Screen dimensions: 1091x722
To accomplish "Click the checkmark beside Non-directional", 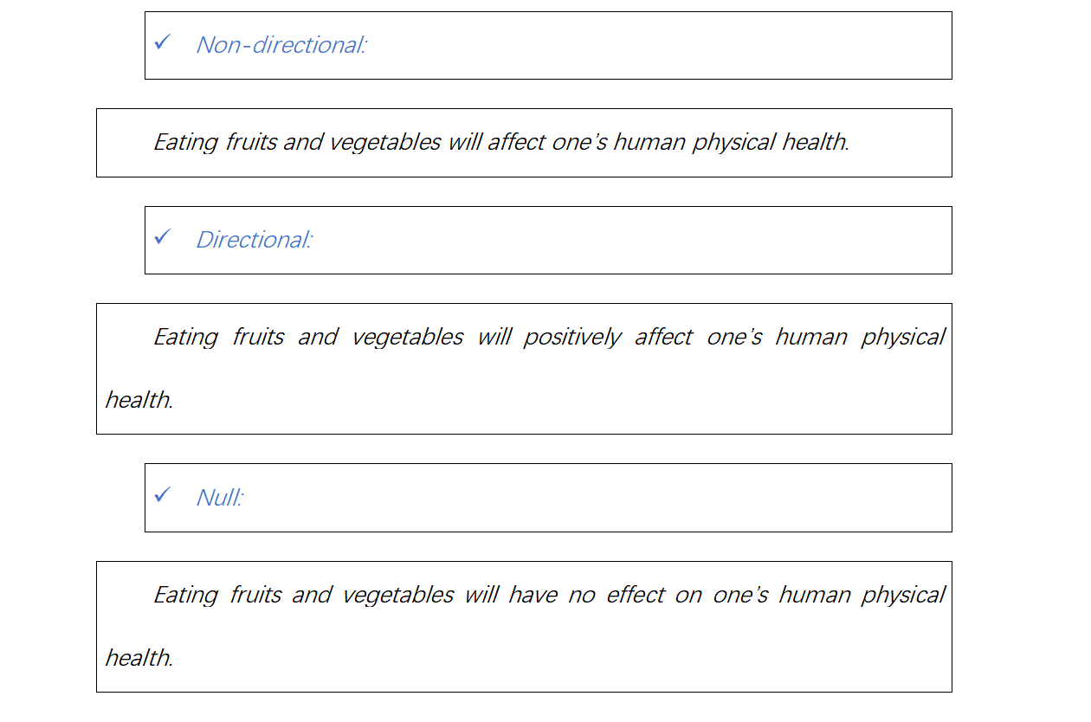I will 162,42.
